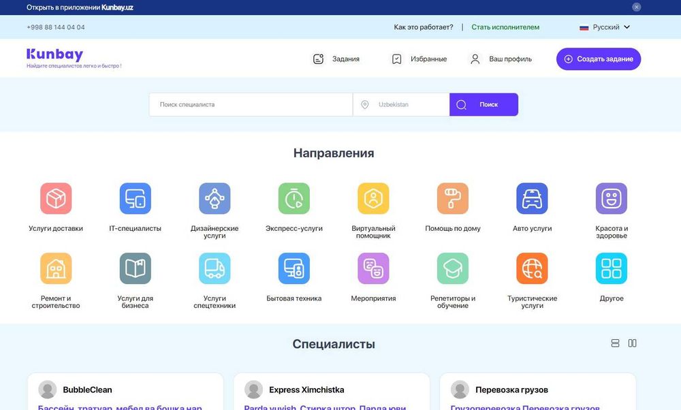Click the Услуги доставки label
Screen dimensions: 681x410
56,228
